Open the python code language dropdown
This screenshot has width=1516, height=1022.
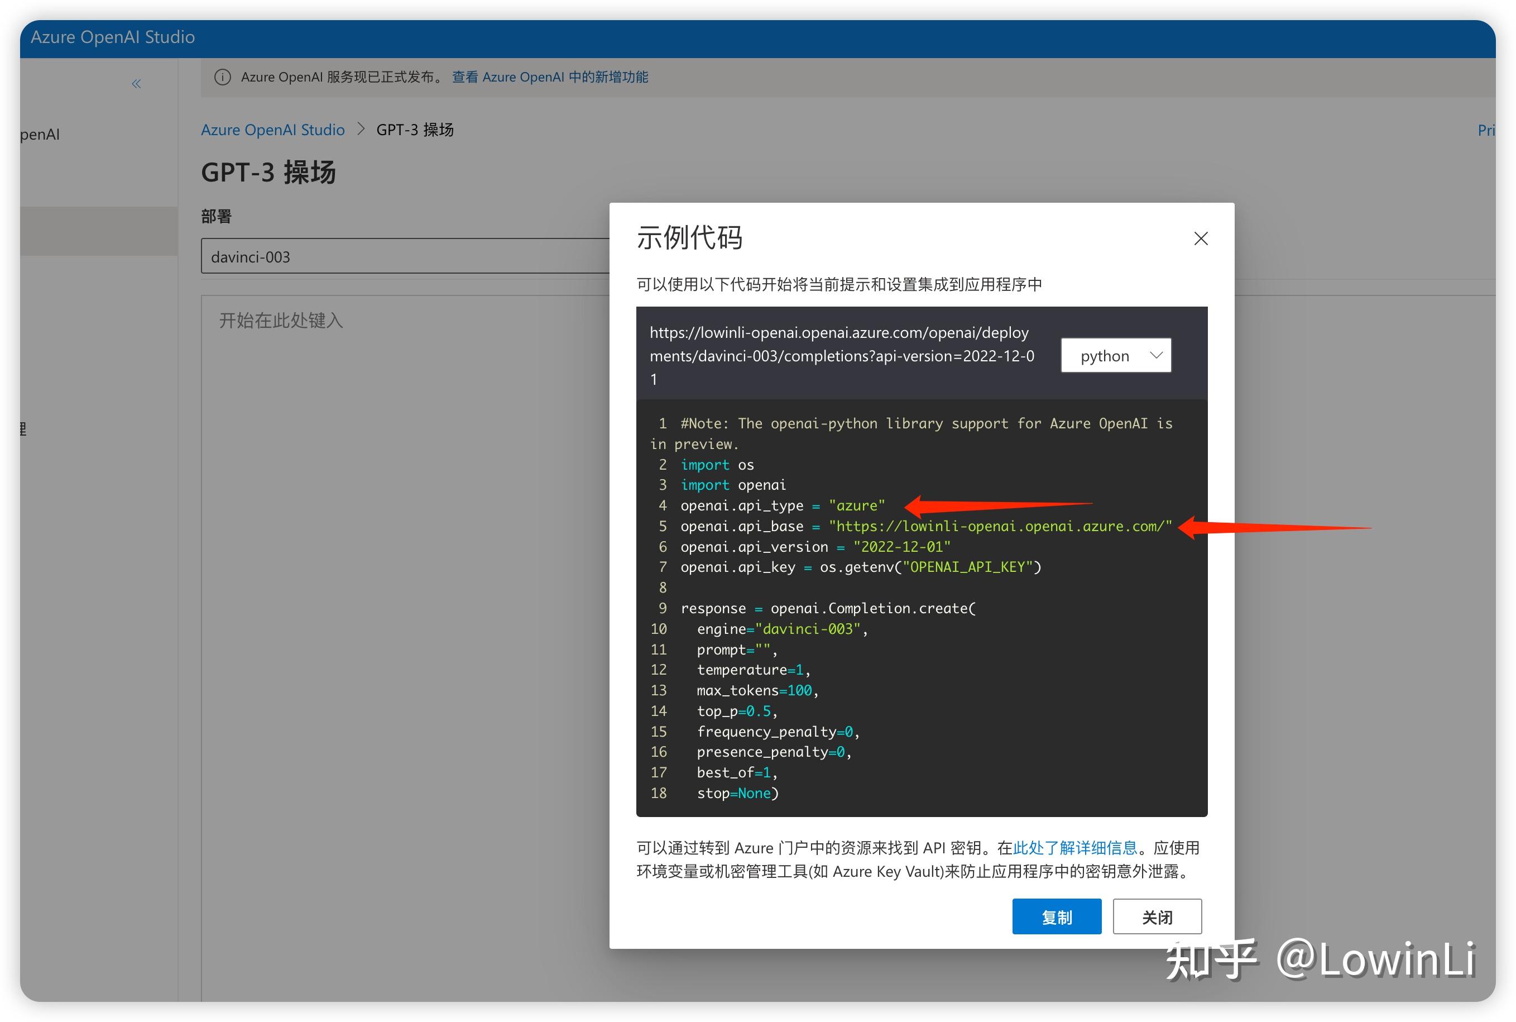[x=1116, y=355]
